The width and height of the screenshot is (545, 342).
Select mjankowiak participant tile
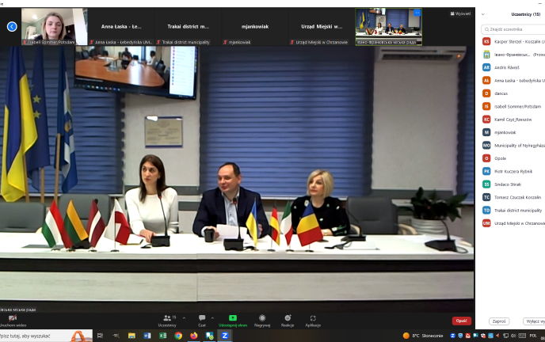click(x=255, y=27)
